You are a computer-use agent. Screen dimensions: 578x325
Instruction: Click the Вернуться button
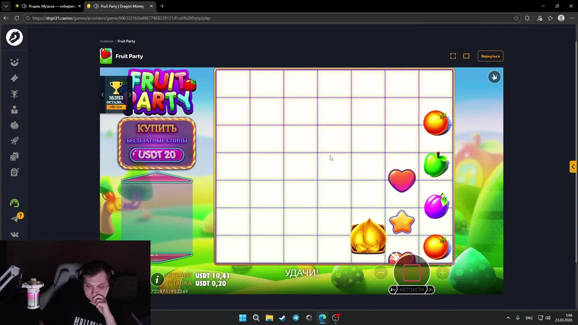click(x=490, y=56)
